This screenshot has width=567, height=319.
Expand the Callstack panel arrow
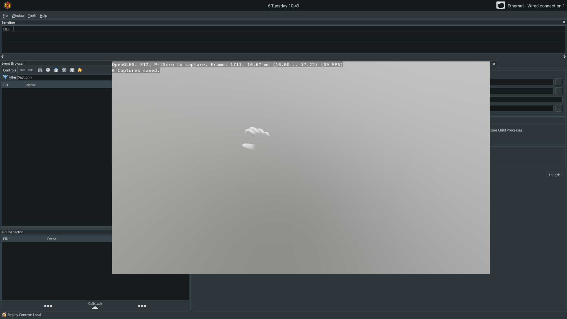pyautogui.click(x=95, y=307)
